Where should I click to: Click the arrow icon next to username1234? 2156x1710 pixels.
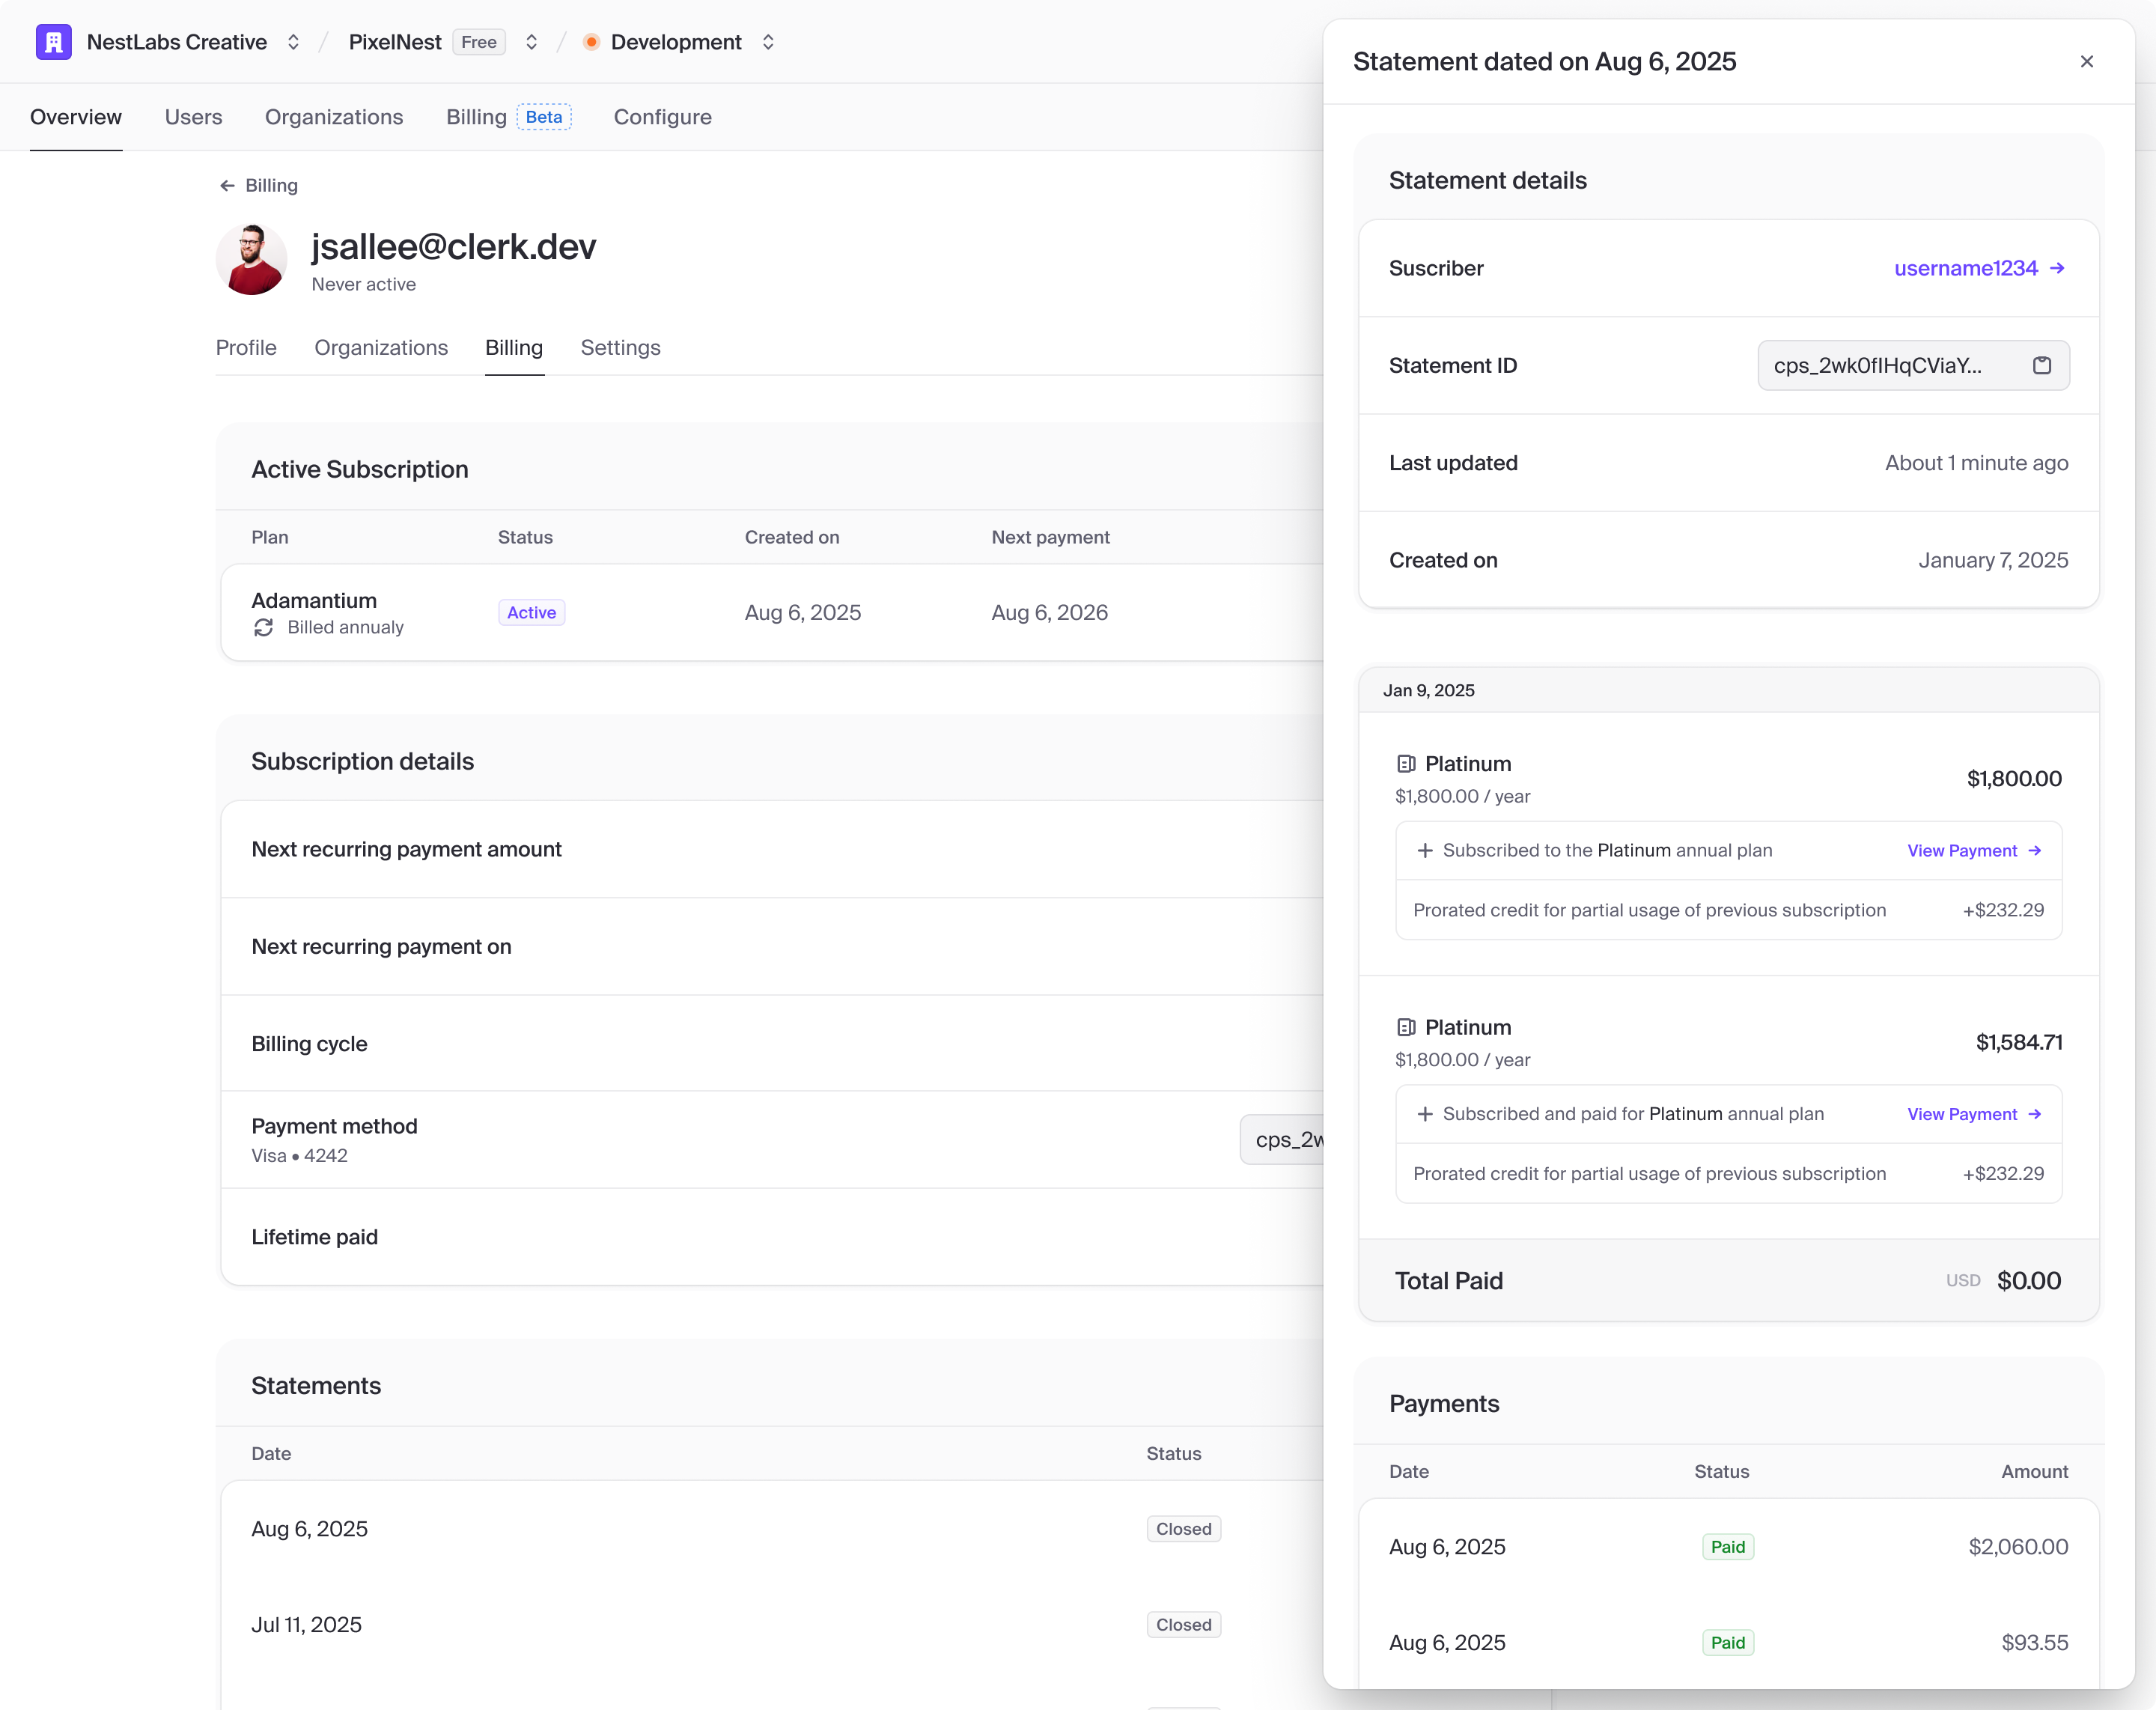2057,268
